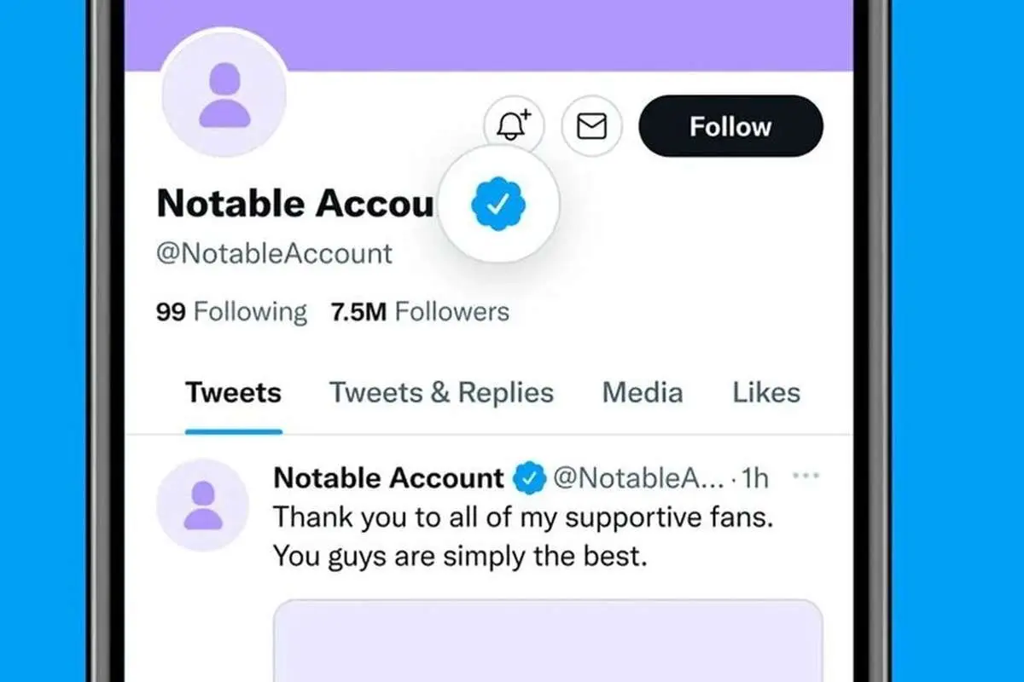The image size is (1024, 682).
Task: Click the Notable Account name in tweet
Action: pyautogui.click(x=388, y=479)
